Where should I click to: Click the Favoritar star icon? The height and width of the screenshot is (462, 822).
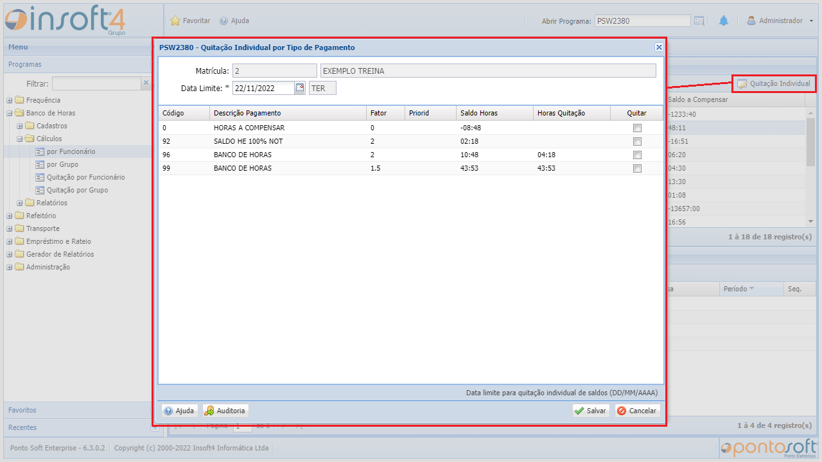pyautogui.click(x=175, y=21)
